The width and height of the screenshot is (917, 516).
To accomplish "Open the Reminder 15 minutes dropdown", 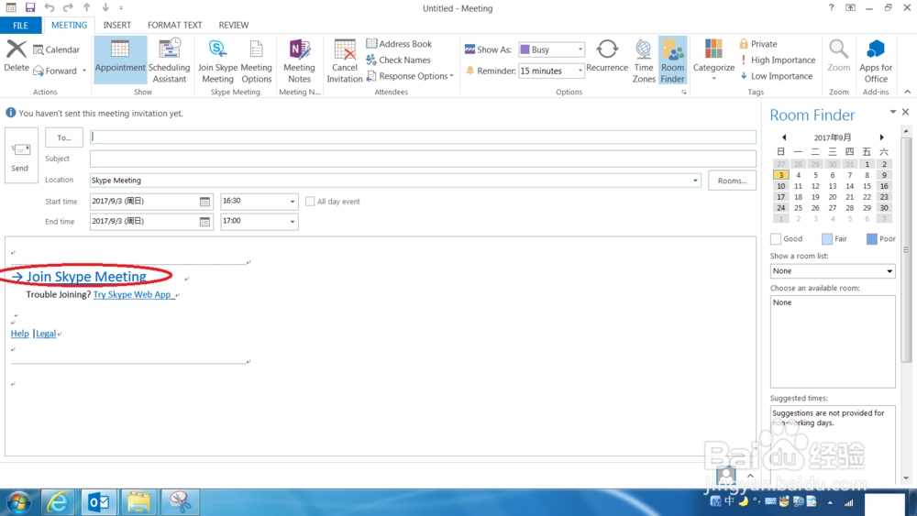I will [x=580, y=71].
